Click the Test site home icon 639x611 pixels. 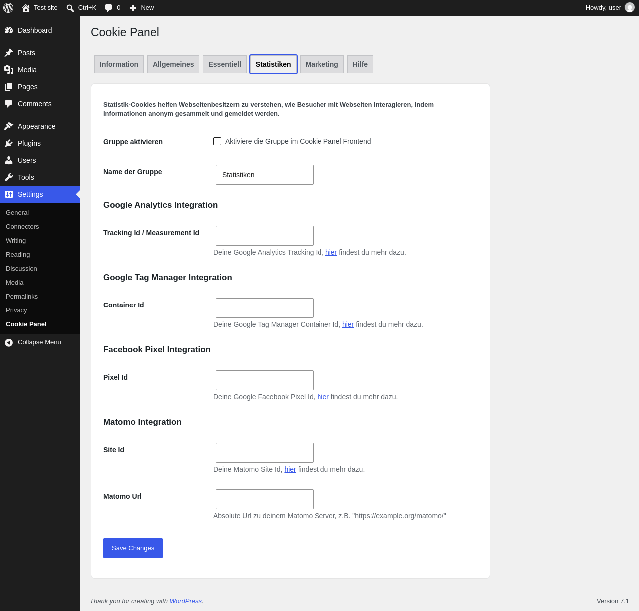[x=26, y=8]
